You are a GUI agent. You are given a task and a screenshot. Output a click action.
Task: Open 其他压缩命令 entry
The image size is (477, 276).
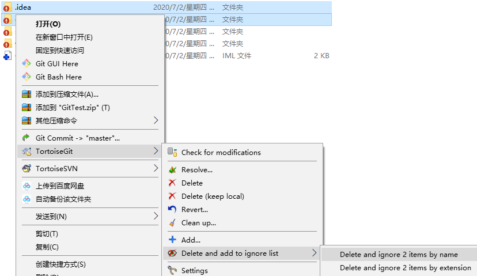pos(56,121)
